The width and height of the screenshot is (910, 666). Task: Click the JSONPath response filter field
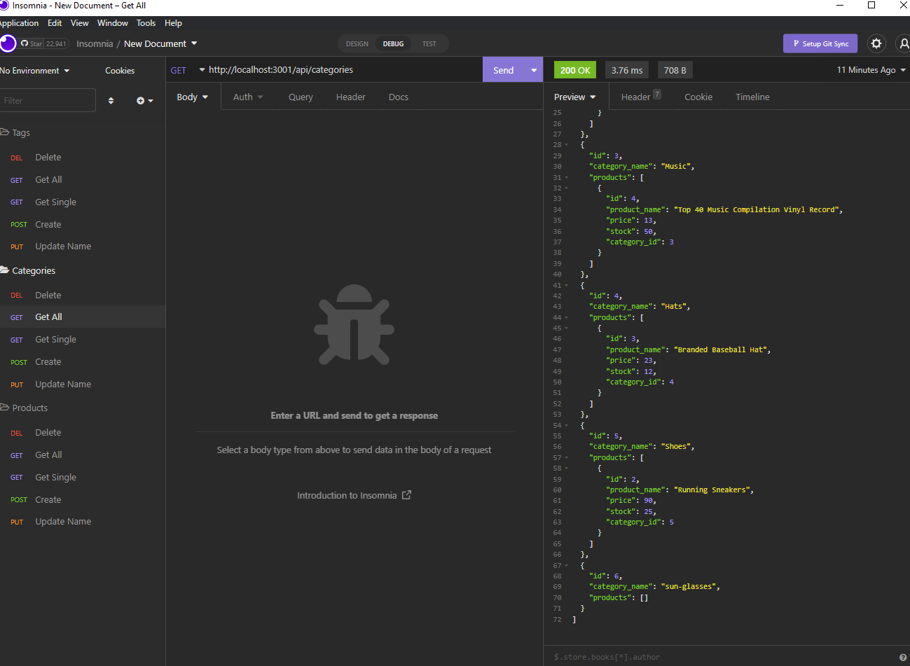tap(722, 657)
